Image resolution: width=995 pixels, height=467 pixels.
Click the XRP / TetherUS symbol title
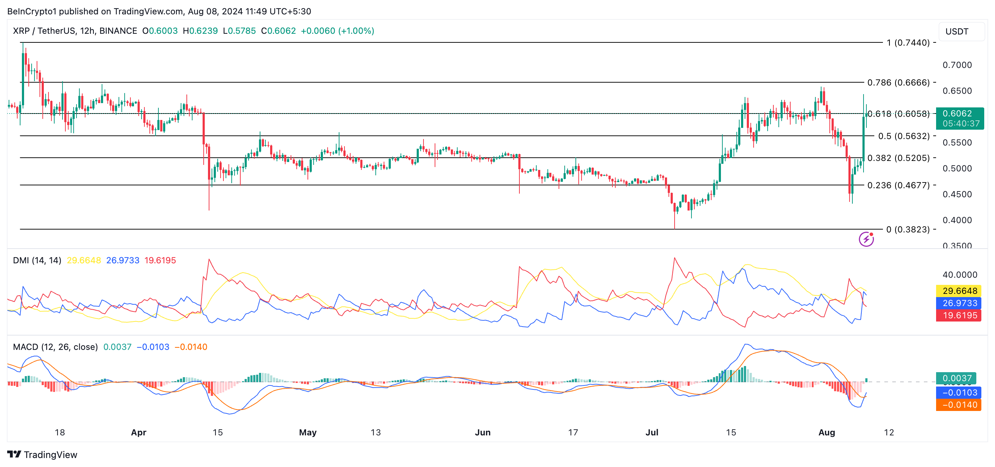pos(75,31)
